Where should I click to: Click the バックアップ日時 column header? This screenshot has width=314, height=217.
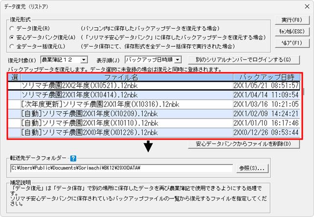coord(267,77)
